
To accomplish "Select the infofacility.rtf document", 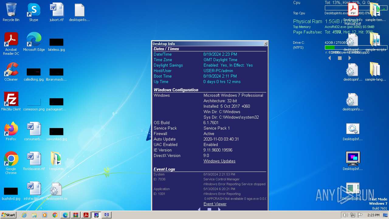I will coord(34,191).
